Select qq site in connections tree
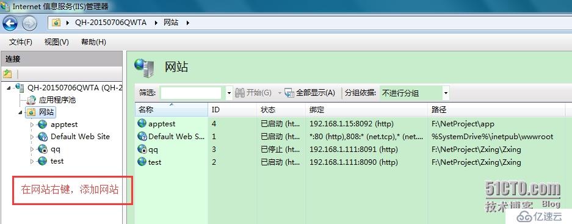Screen dimensions: 572x224 point(56,149)
